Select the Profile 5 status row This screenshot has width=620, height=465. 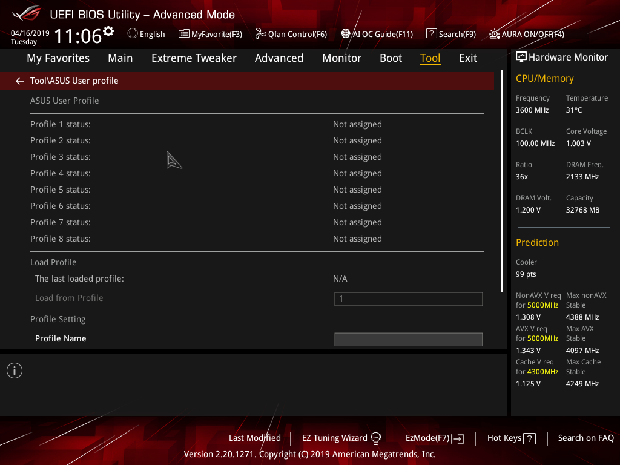tap(257, 190)
